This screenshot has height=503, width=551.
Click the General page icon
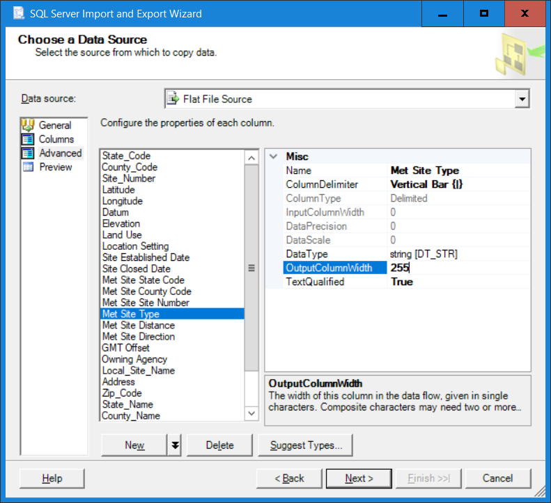(x=28, y=125)
